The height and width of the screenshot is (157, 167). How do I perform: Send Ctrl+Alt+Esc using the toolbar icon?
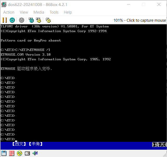(x=38, y=20)
